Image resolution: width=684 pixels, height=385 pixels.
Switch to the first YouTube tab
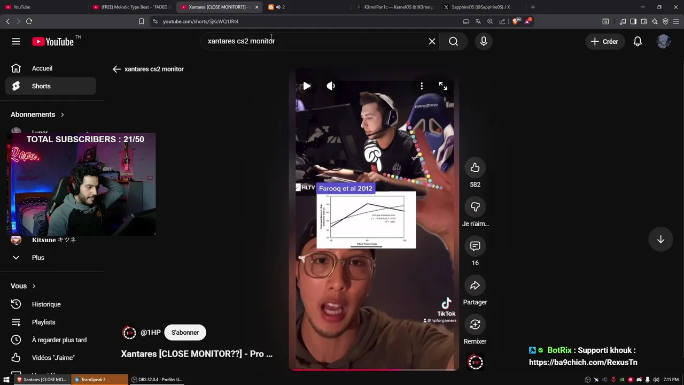43,7
